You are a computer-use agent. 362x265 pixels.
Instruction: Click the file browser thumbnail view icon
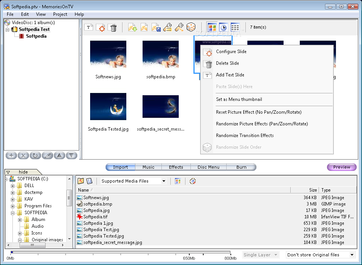(178, 181)
